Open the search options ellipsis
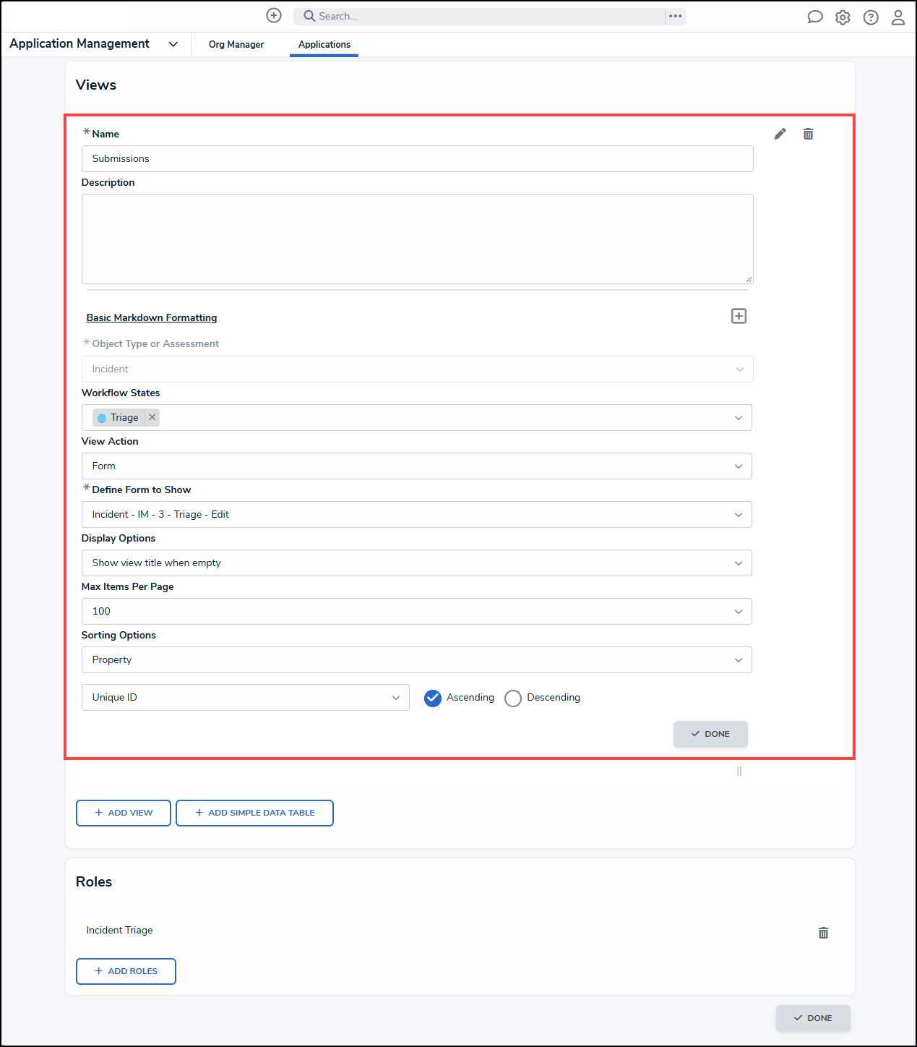The width and height of the screenshot is (917, 1047). pos(676,16)
